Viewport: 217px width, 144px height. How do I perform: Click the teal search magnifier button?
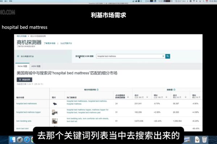[167, 56]
